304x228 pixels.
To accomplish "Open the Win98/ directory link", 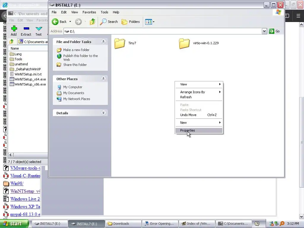I will coord(17,183).
